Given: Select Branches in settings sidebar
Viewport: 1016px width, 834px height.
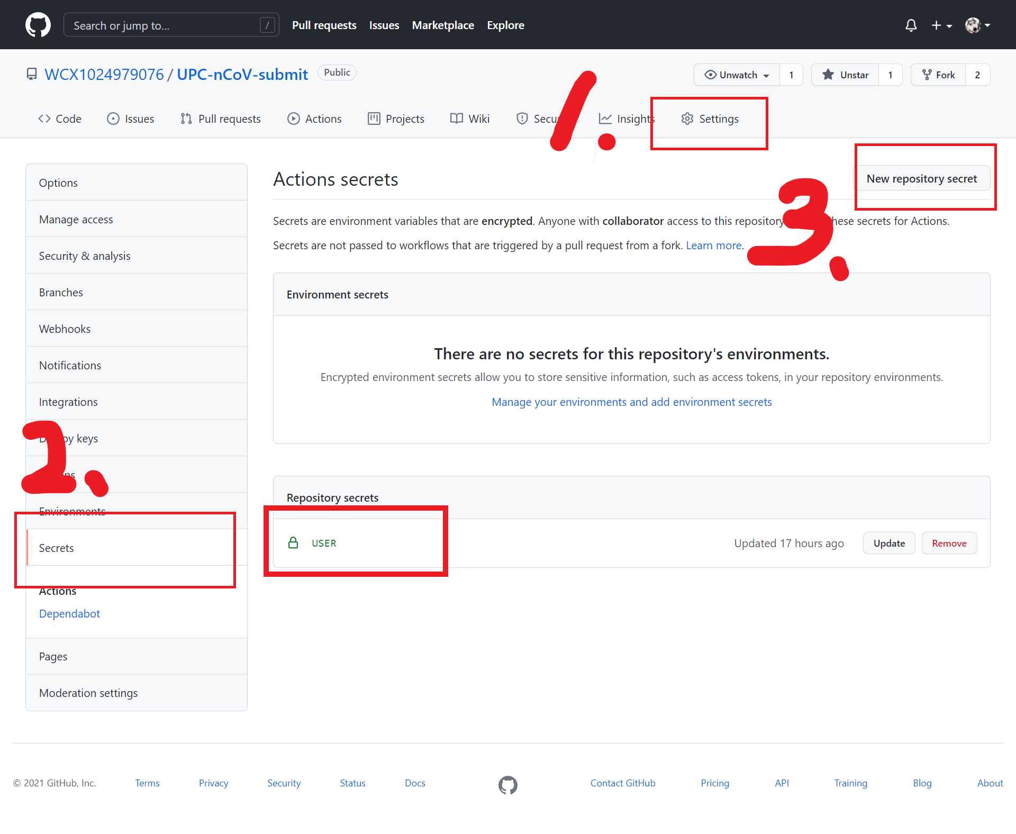Looking at the screenshot, I should tap(61, 292).
